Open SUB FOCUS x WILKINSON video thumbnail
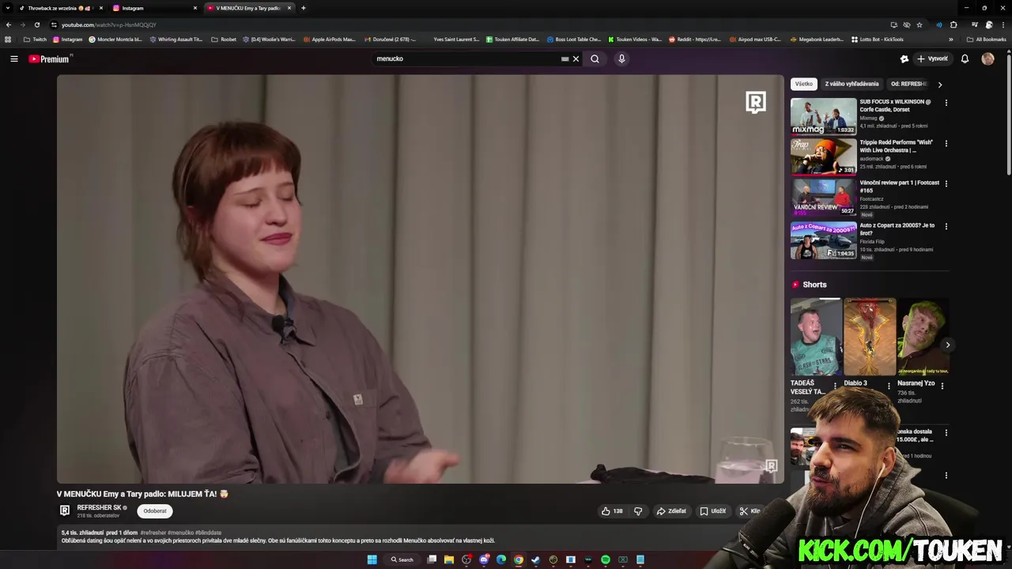Screen dimensions: 1012x569 click(823, 116)
